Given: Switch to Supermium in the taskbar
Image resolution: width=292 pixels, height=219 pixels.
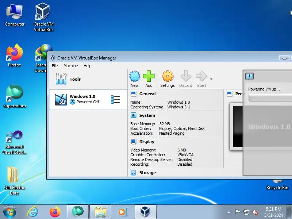Looking at the screenshot, I should tap(78, 212).
